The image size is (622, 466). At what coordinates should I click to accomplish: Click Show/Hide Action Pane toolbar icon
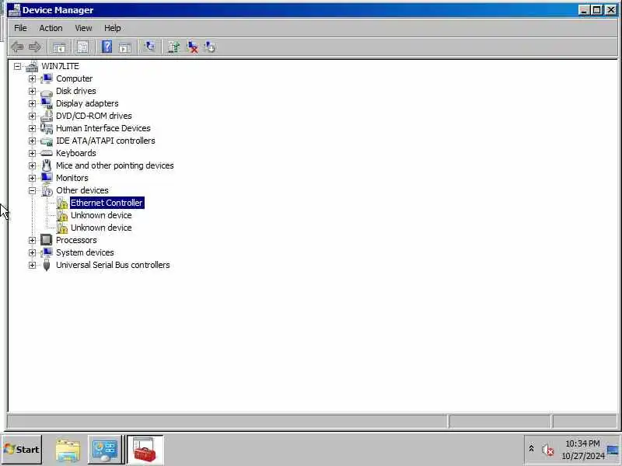[x=125, y=47]
